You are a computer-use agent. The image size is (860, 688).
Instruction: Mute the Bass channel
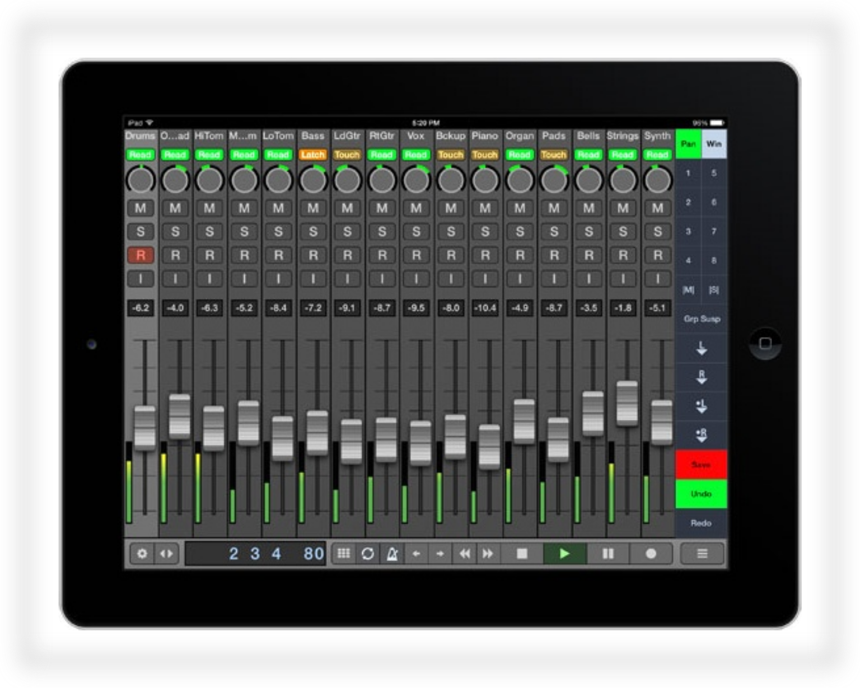pos(313,208)
